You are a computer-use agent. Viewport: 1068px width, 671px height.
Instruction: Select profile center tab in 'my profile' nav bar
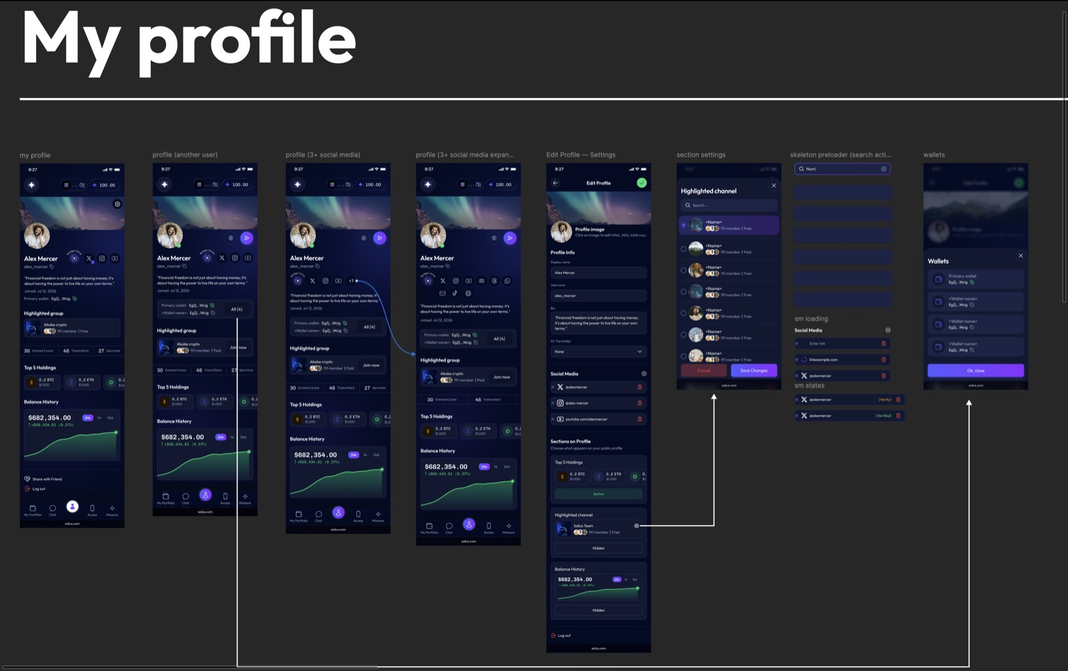click(x=72, y=507)
